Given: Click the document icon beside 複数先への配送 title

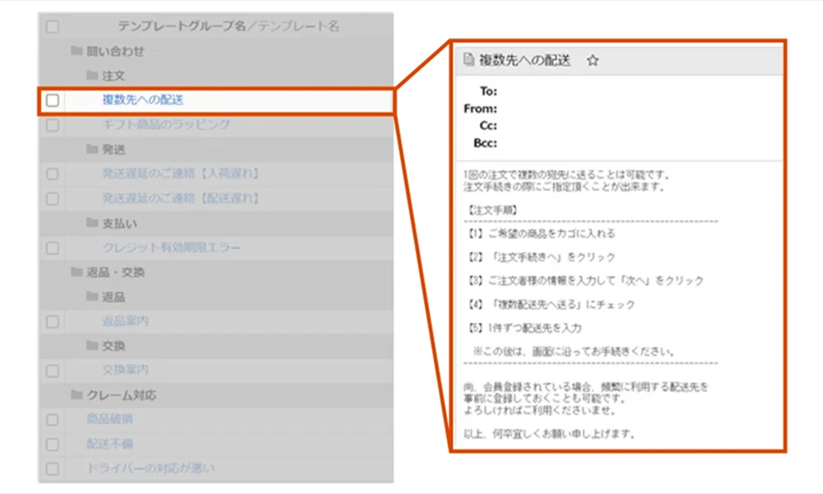Looking at the screenshot, I should [469, 60].
